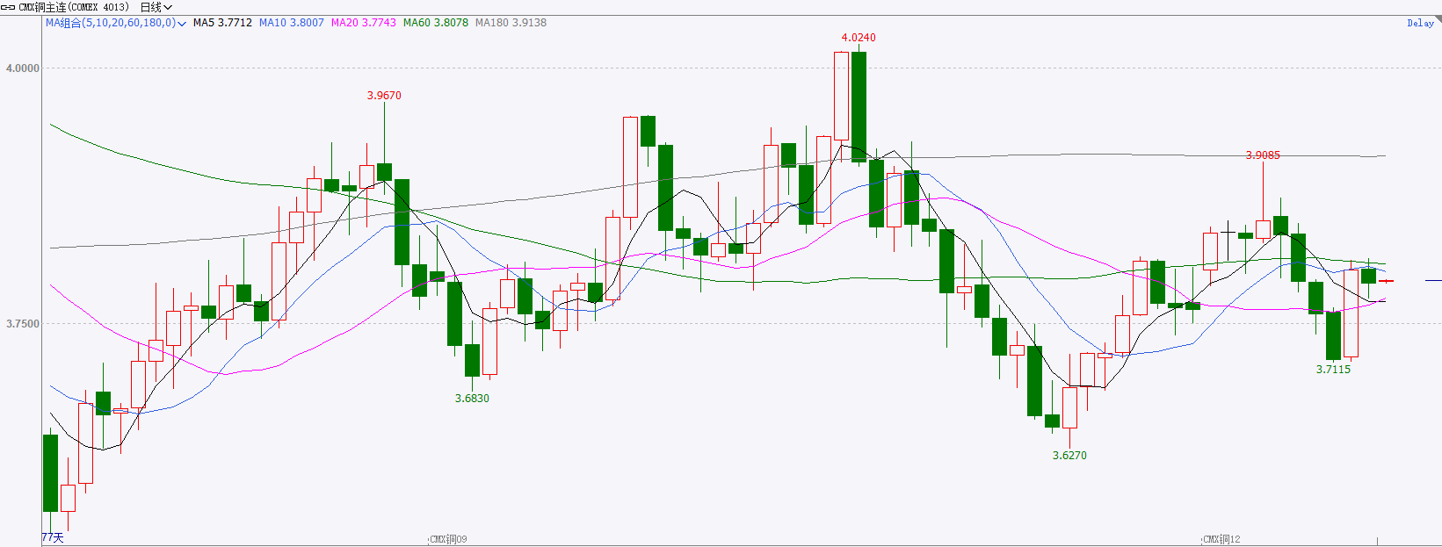The image size is (1442, 547).
Task: Click the 77天 day count label
Action: 53,538
